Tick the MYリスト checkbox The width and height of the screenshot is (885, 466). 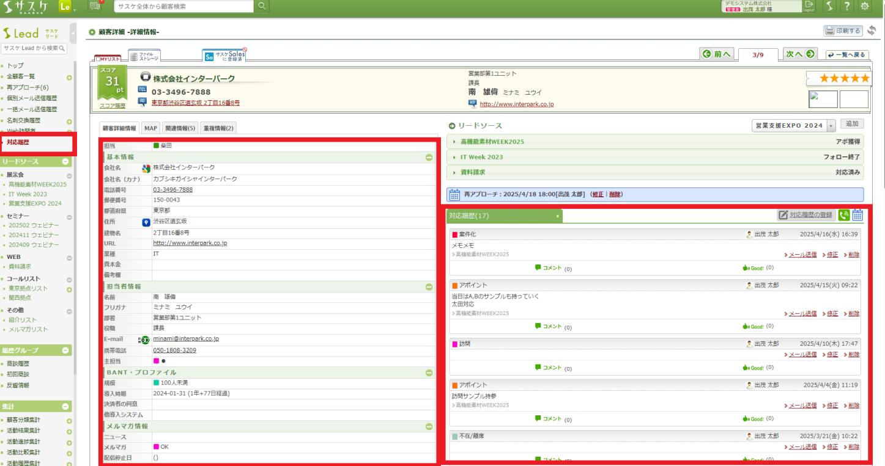pos(98,59)
